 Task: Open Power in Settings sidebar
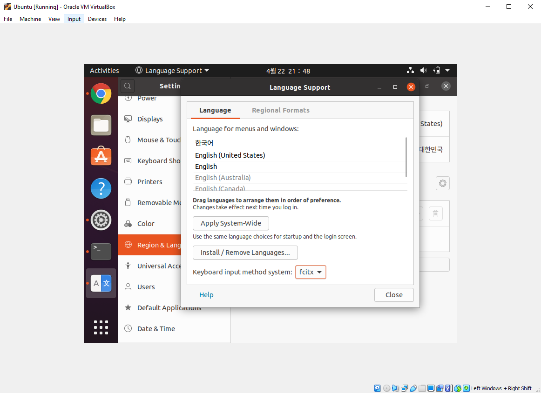click(x=150, y=99)
